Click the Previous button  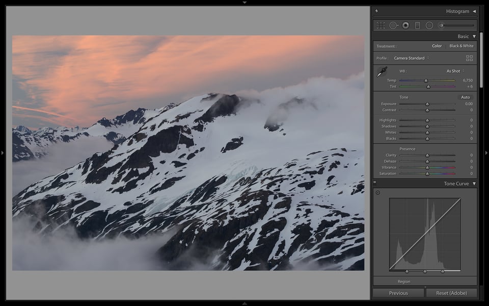coord(398,293)
